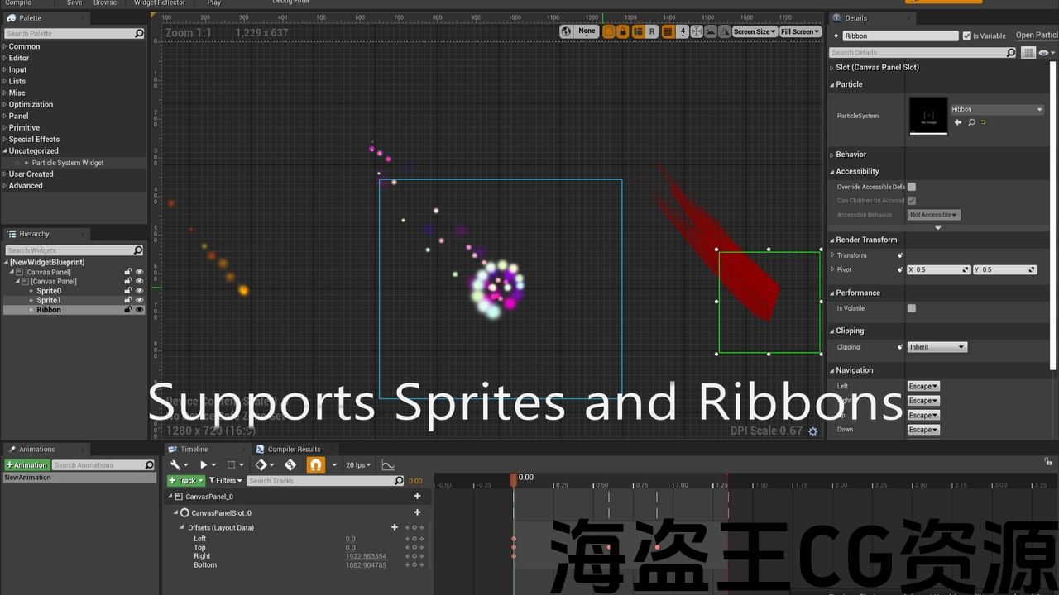Toggle the Is Variable checkbox
Viewport: 1059px width, 595px height.
pyautogui.click(x=966, y=36)
